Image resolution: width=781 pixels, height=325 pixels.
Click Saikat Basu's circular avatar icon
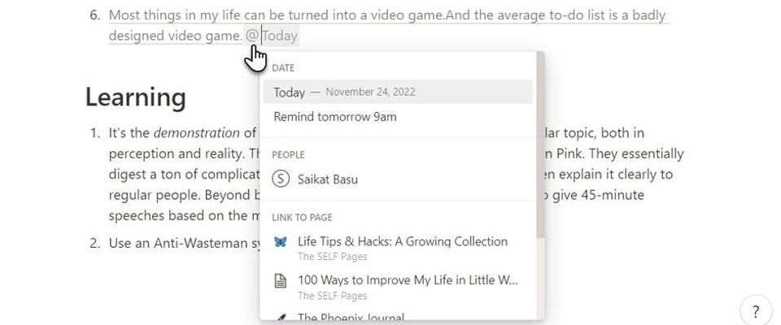tap(281, 180)
